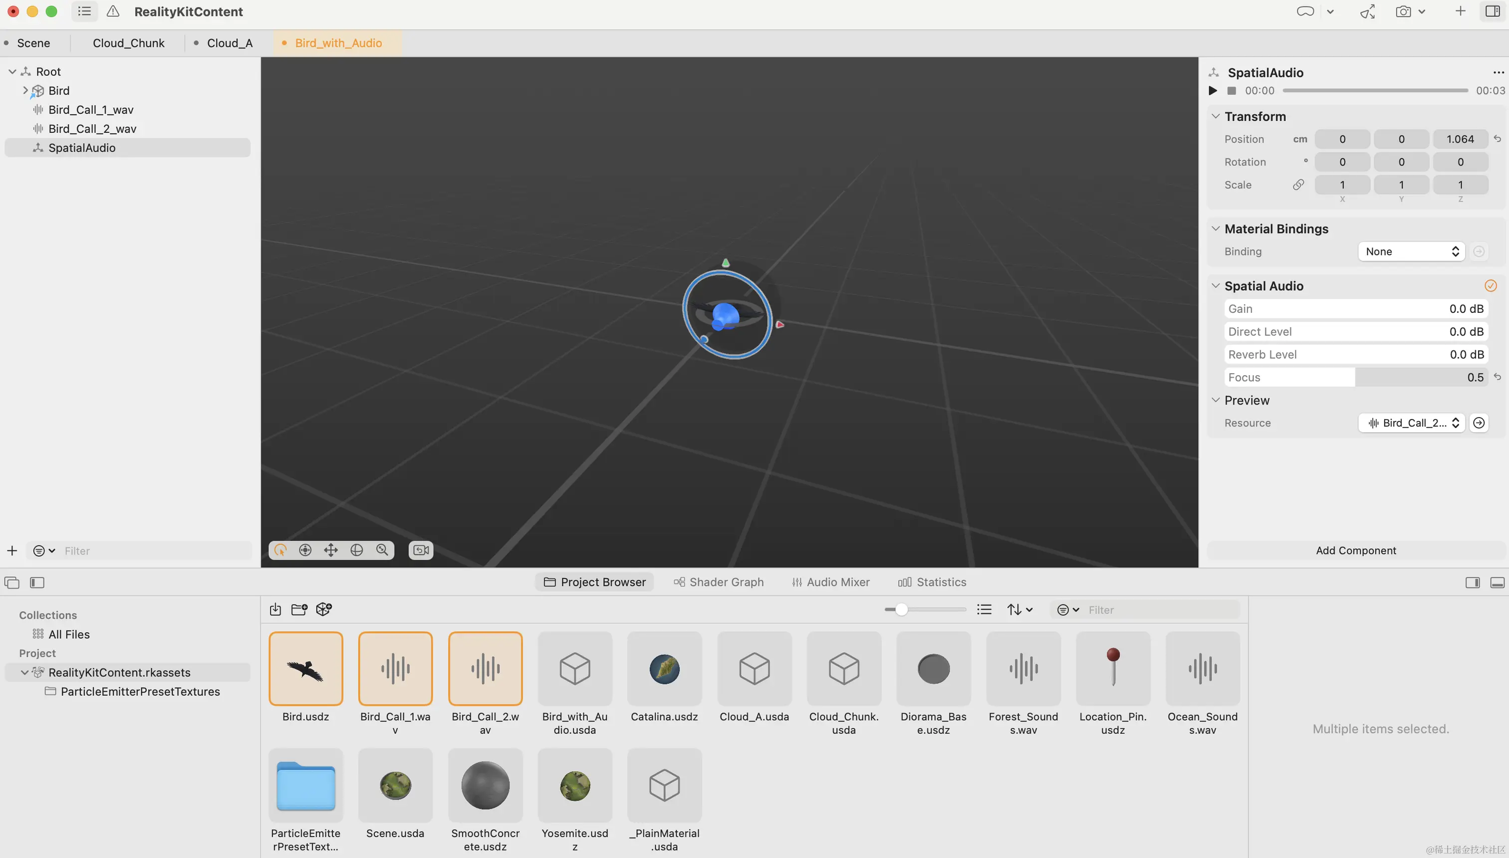This screenshot has width=1509, height=858.
Task: Click the plus add button in title bar
Action: click(1460, 11)
